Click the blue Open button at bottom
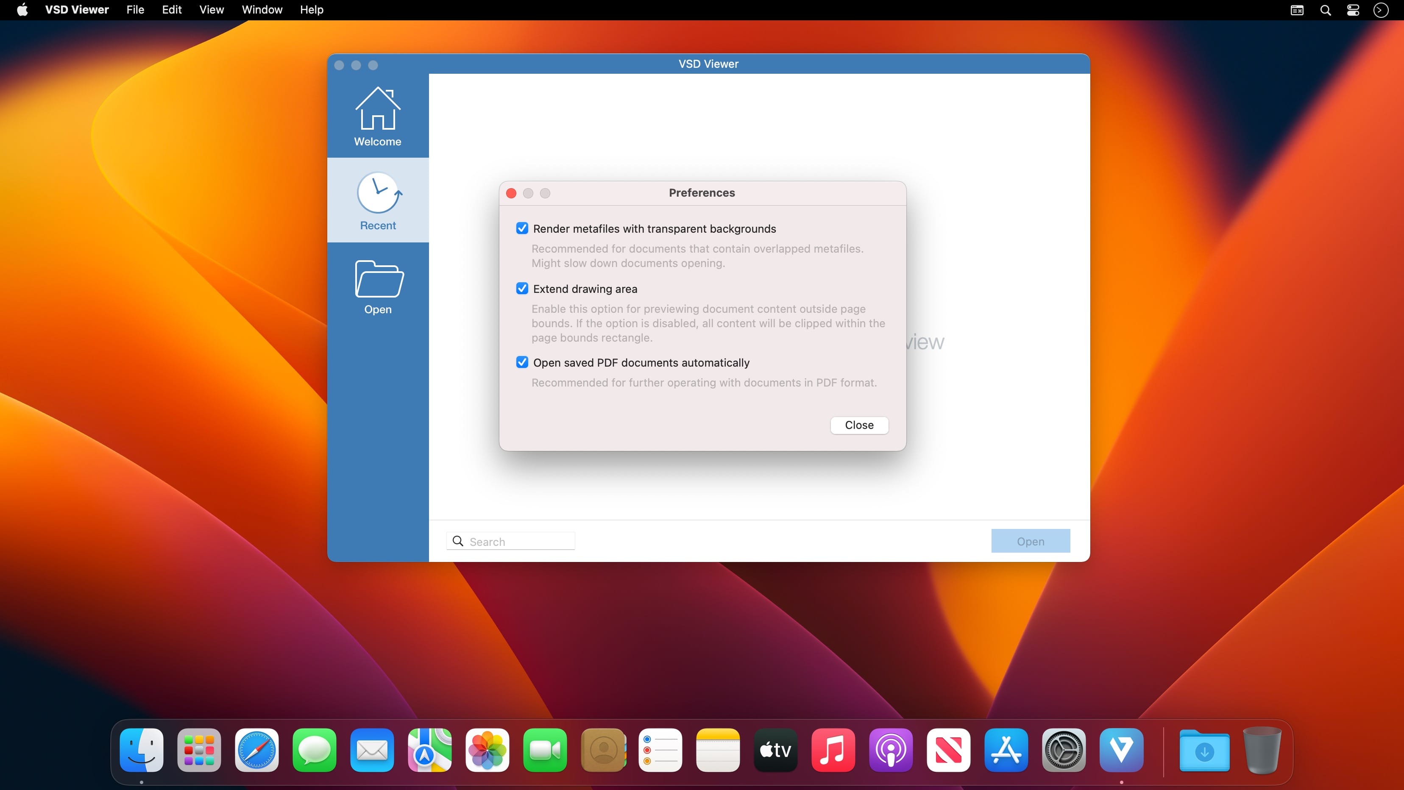1404x790 pixels. [1030, 541]
